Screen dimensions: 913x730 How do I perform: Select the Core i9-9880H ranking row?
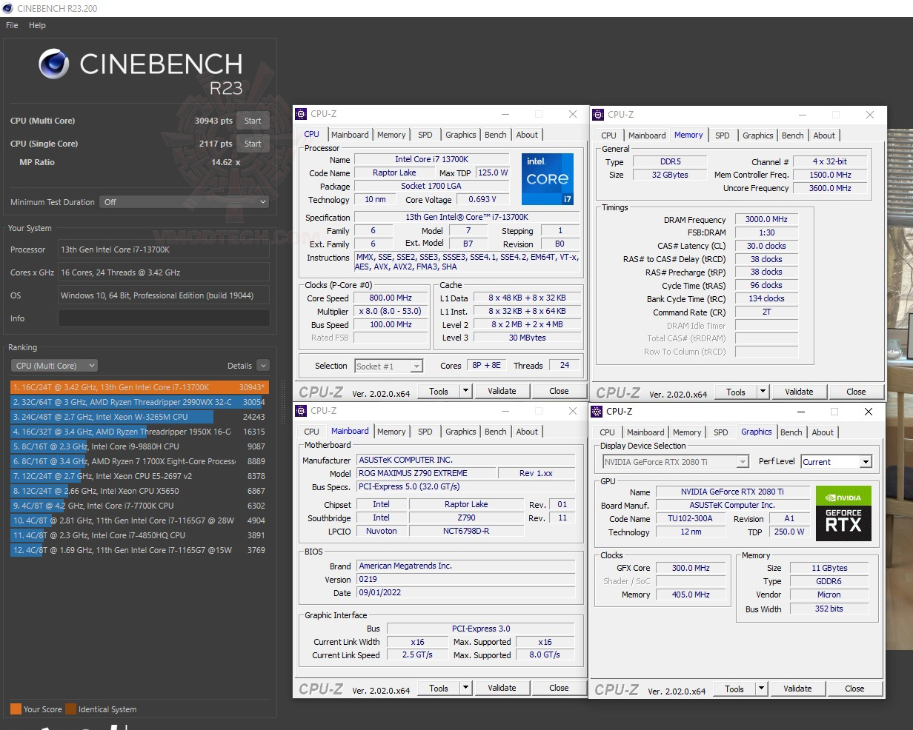point(139,446)
